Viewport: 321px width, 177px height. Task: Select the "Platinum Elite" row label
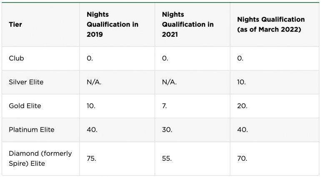point(32,130)
